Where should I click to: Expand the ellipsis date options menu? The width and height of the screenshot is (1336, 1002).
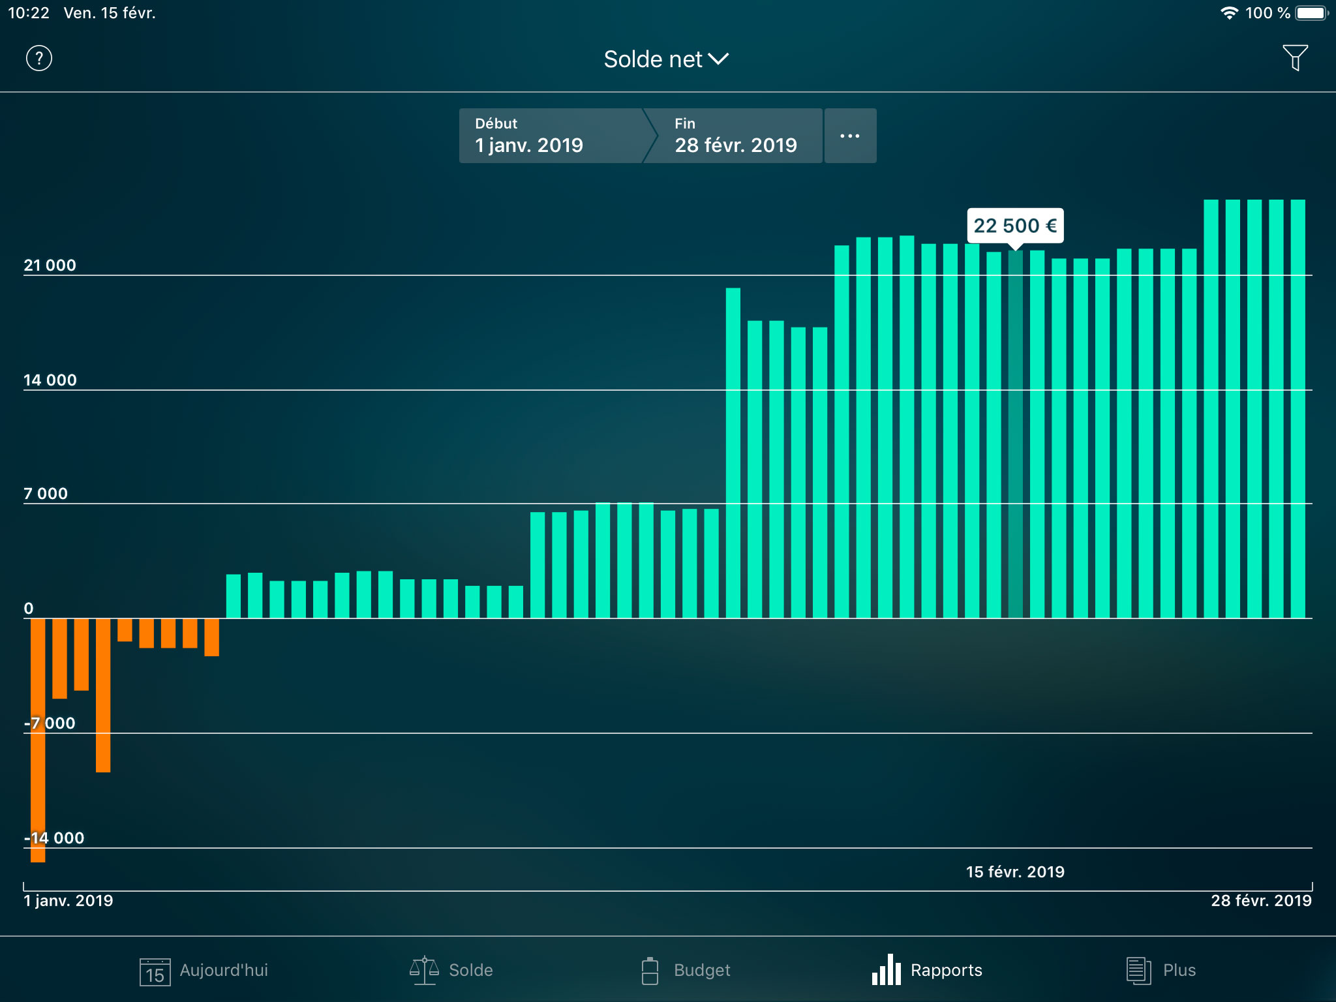tap(850, 136)
